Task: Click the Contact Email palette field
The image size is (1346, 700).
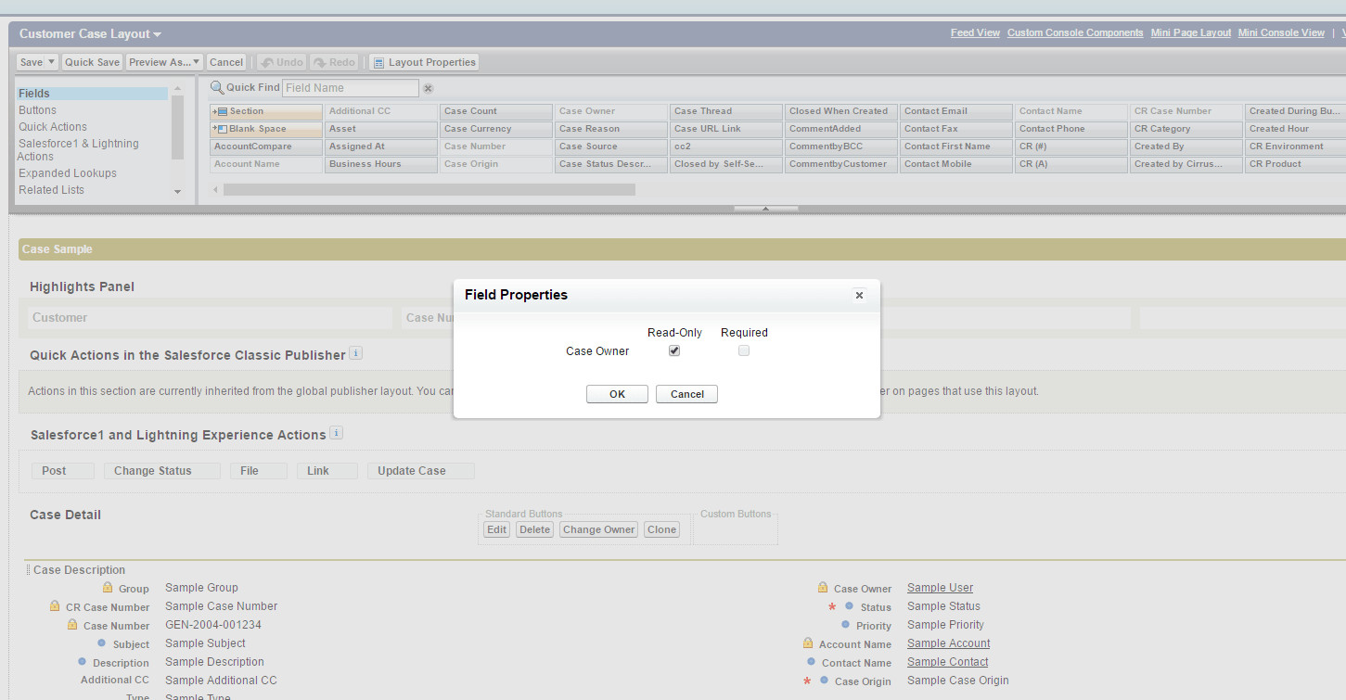Action: pyautogui.click(x=956, y=111)
